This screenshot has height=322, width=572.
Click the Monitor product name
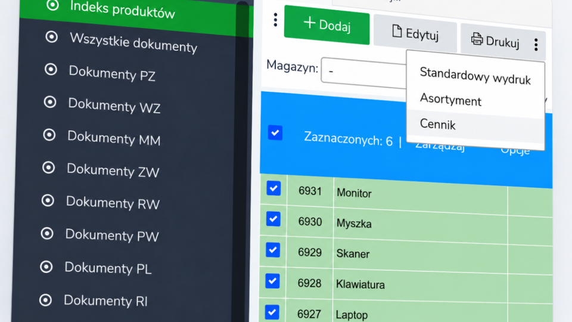[x=354, y=193]
